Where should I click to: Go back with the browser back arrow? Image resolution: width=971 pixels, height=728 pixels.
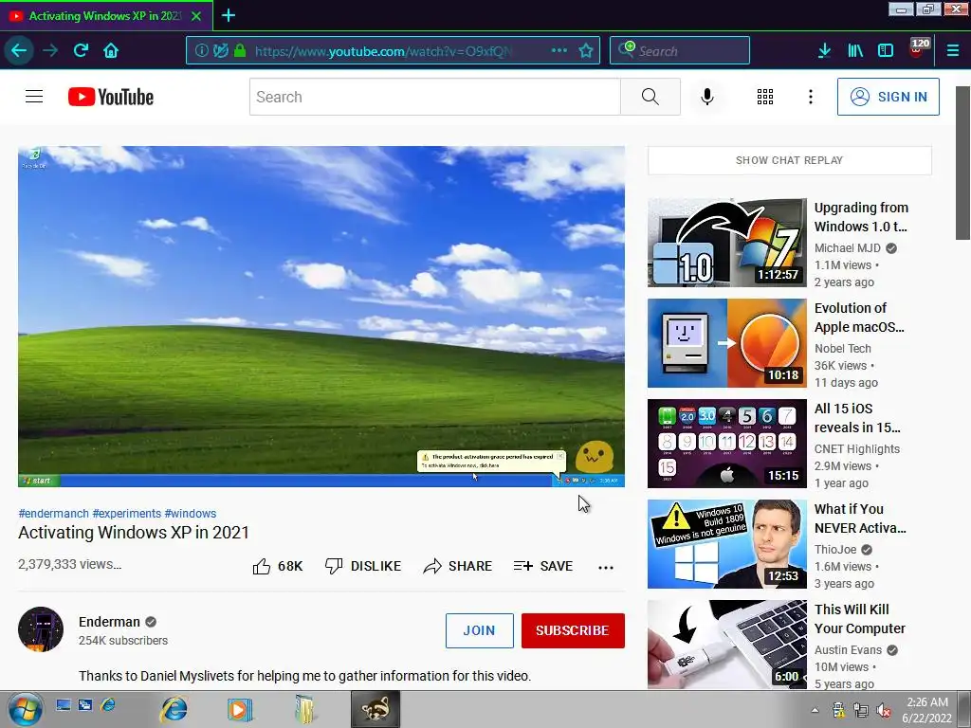(x=19, y=51)
